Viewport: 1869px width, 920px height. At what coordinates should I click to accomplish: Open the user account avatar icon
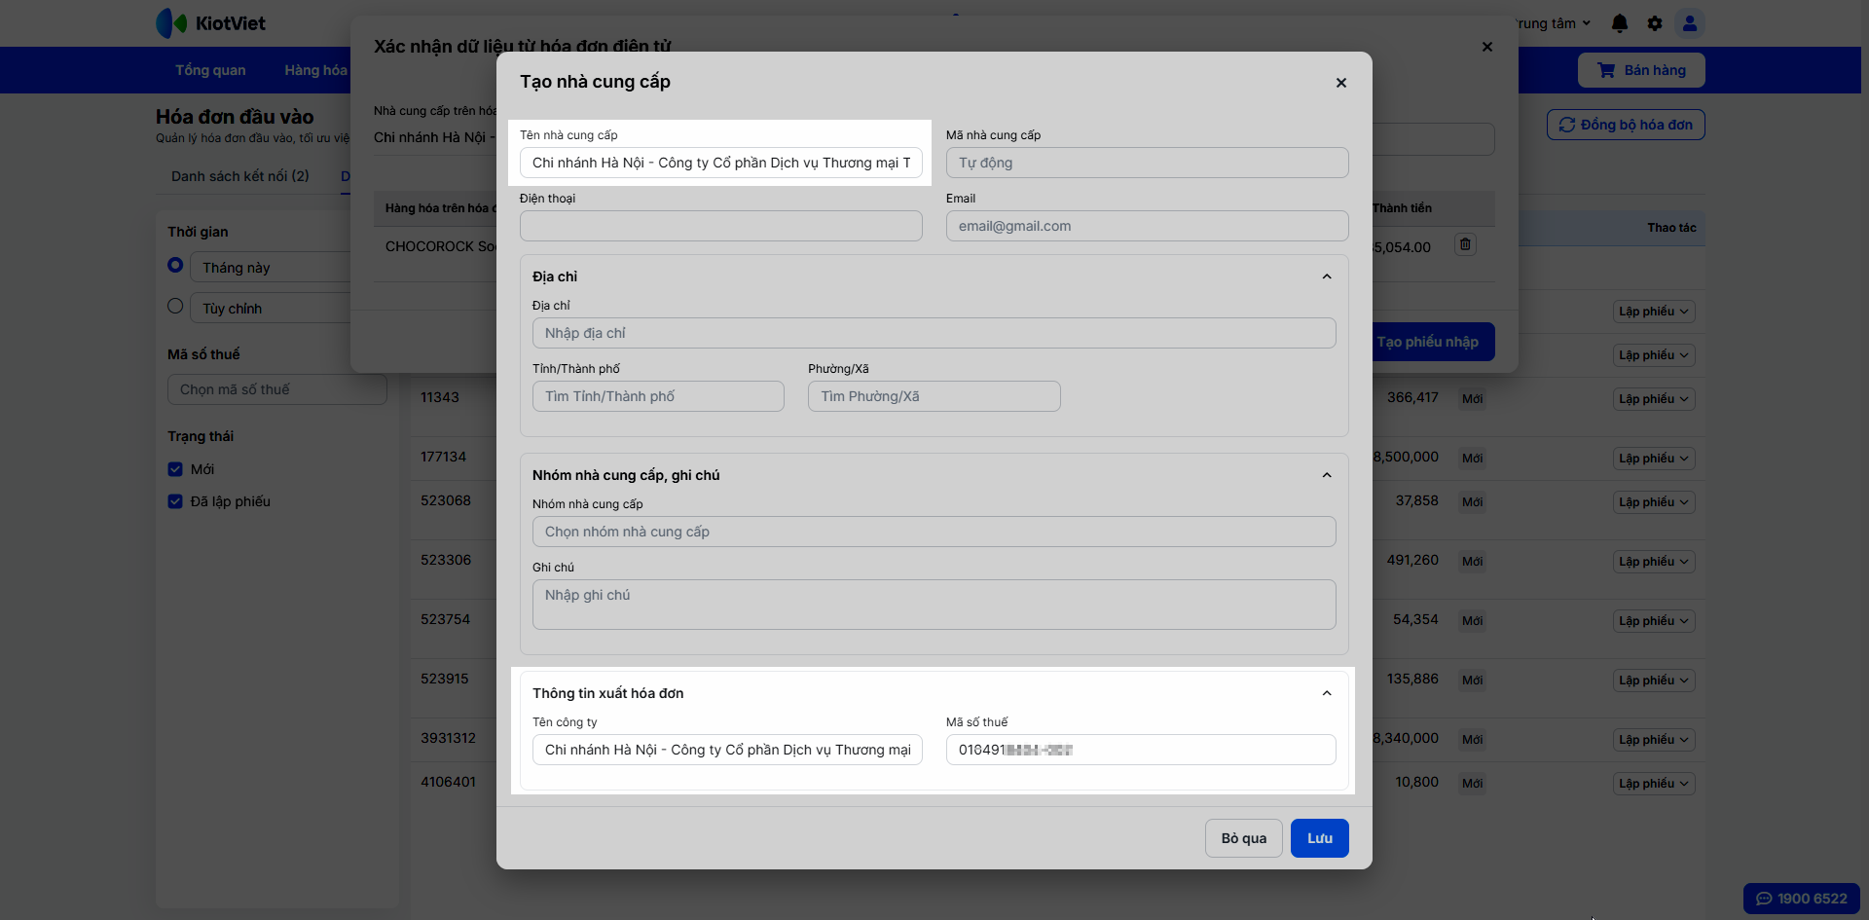[1690, 23]
